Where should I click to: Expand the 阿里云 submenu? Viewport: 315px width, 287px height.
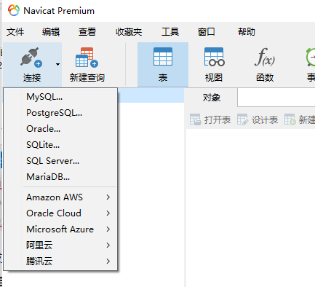pyautogui.click(x=60, y=245)
